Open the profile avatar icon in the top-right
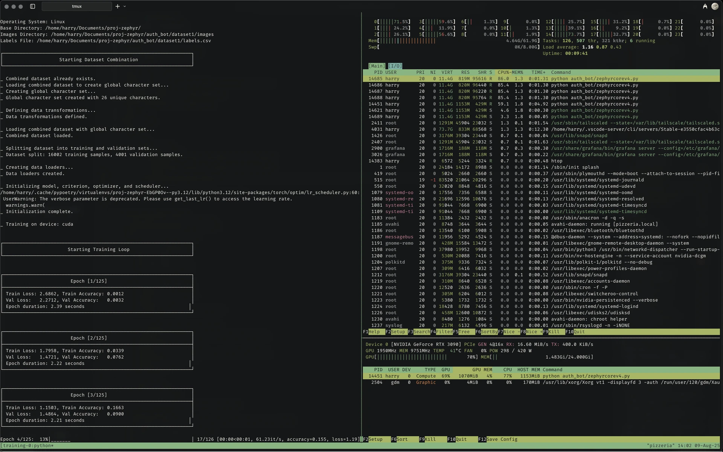 click(715, 6)
